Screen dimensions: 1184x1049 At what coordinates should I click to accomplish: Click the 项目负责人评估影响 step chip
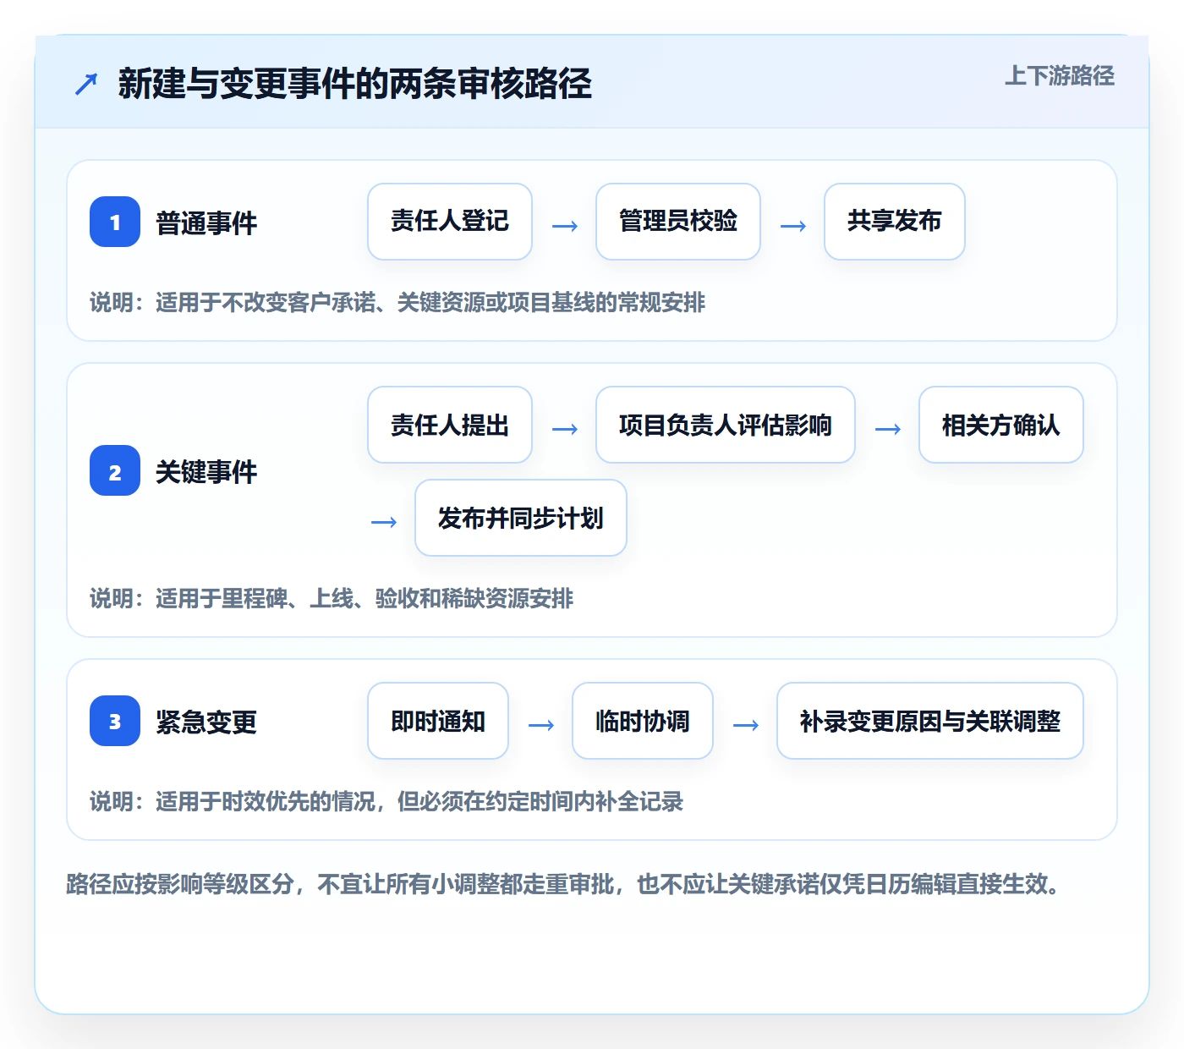tap(726, 425)
